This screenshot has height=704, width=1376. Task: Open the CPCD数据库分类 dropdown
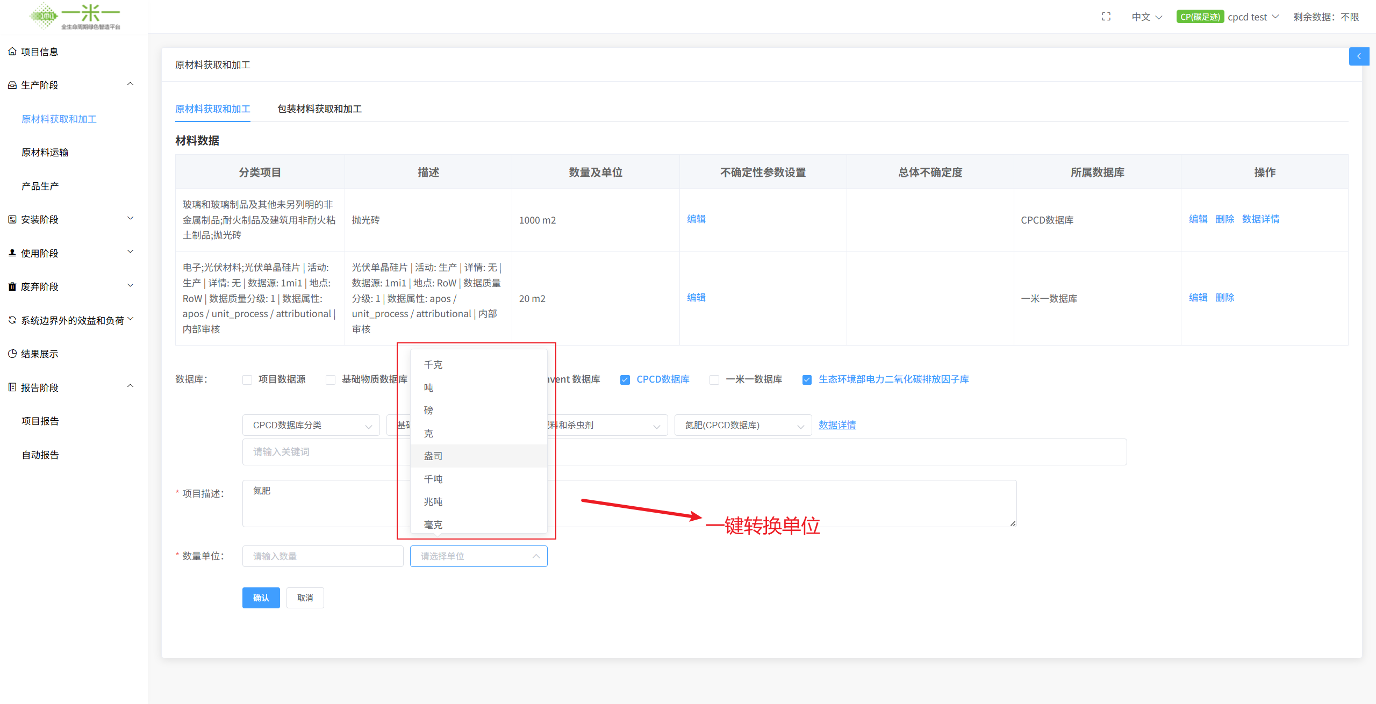pos(311,425)
